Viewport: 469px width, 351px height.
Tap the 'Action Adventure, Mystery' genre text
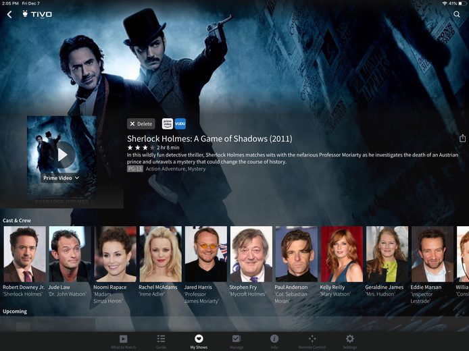(176, 169)
